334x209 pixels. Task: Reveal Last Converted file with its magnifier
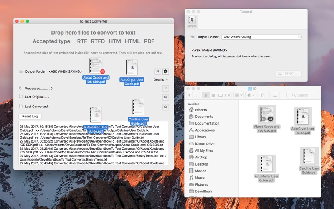tap(165, 107)
